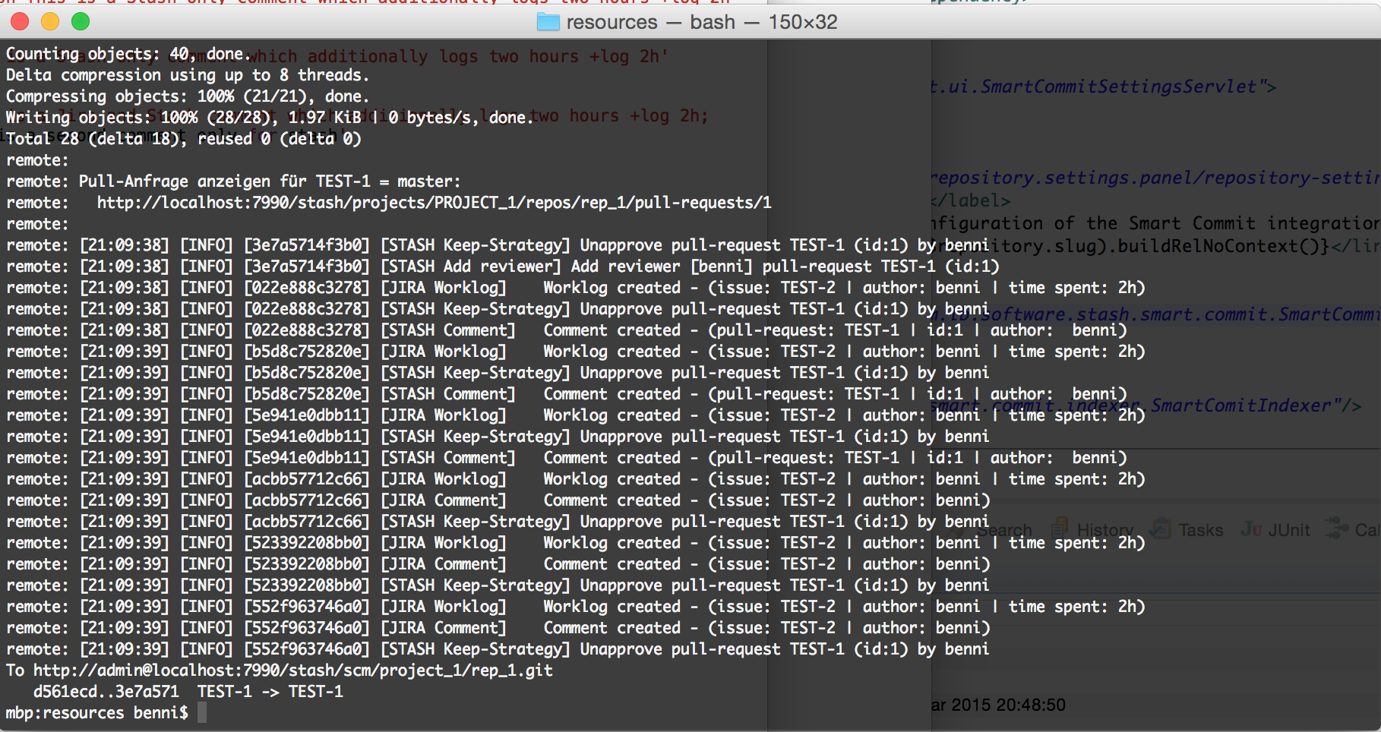
Task: Click the JIRA Comment line for commit acbb57712c66
Action: tap(498, 500)
